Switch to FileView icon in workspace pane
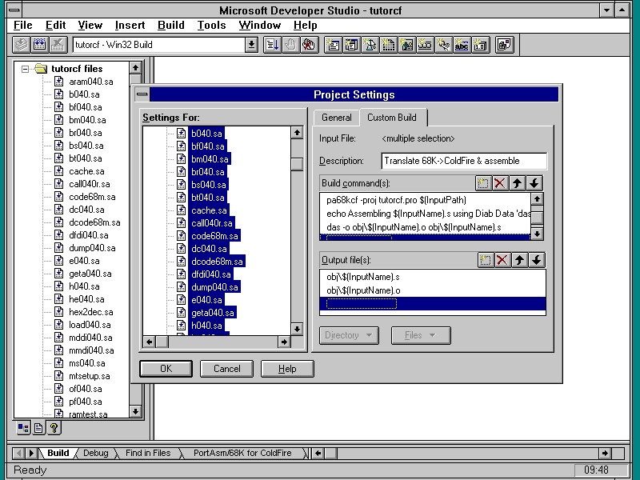This screenshot has height=480, width=640. (38, 428)
